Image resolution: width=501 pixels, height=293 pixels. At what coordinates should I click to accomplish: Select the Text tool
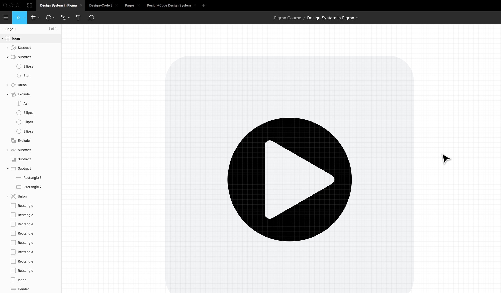point(78,18)
